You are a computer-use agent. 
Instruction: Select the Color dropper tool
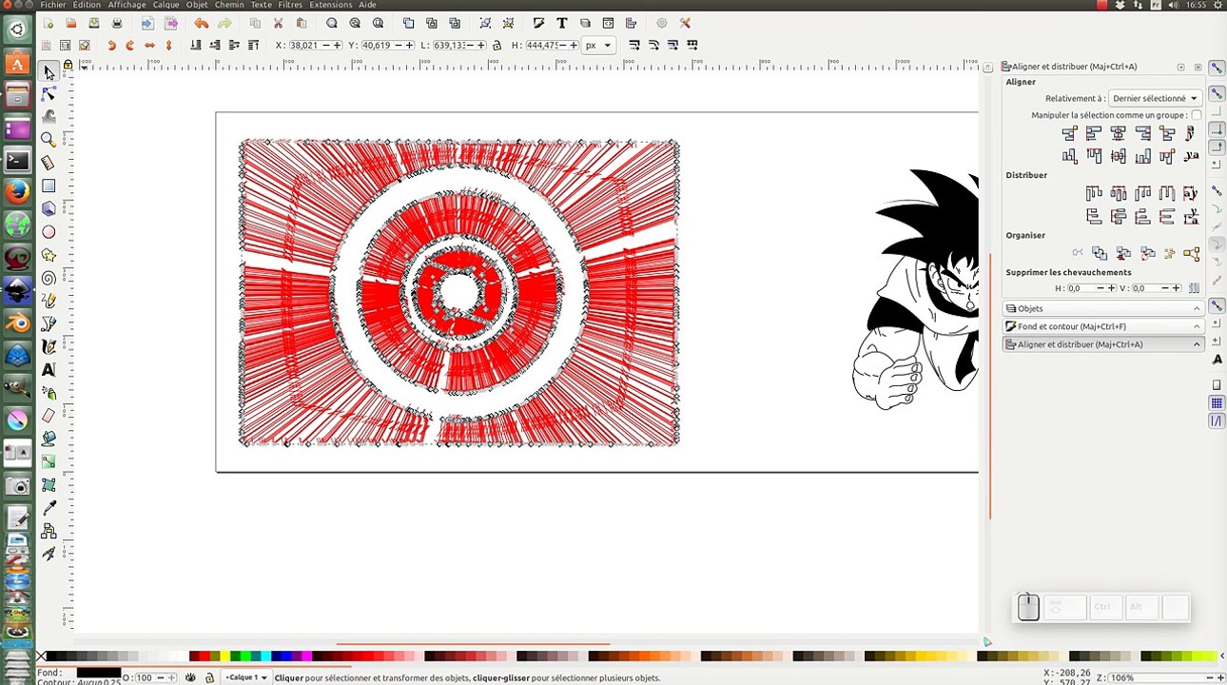(x=49, y=508)
